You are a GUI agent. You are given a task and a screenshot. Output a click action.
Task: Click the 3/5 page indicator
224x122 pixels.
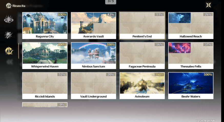(x=110, y=2)
